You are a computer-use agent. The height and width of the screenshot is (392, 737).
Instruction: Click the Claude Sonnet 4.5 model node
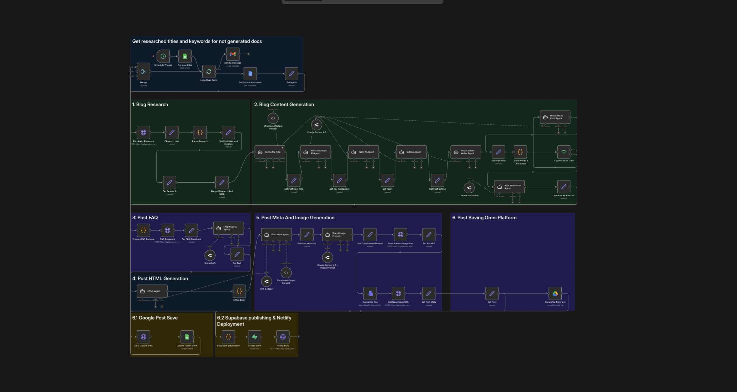317,125
